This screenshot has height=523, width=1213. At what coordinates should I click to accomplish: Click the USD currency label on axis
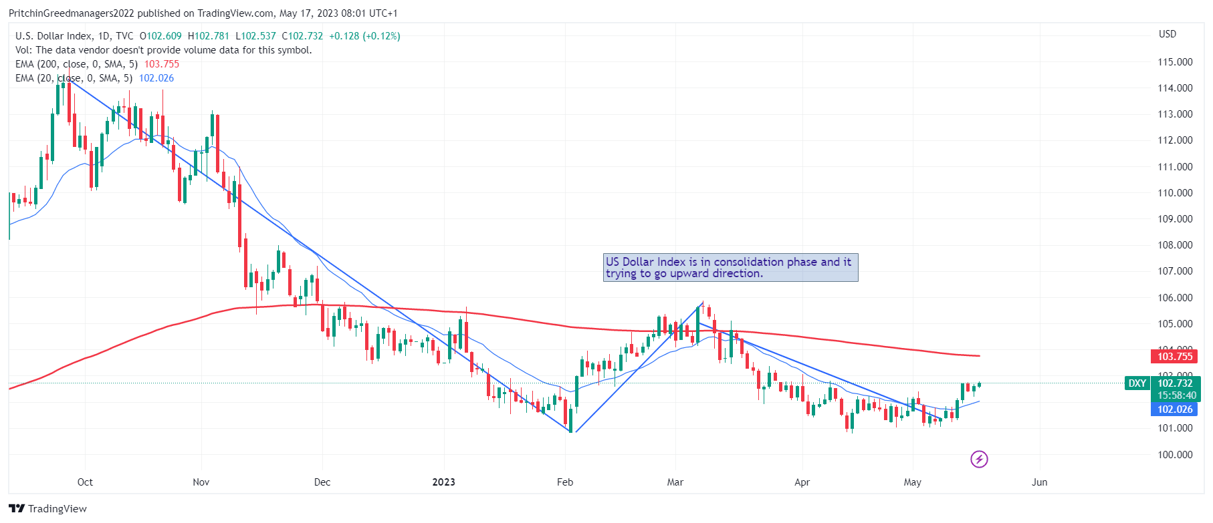[1168, 34]
